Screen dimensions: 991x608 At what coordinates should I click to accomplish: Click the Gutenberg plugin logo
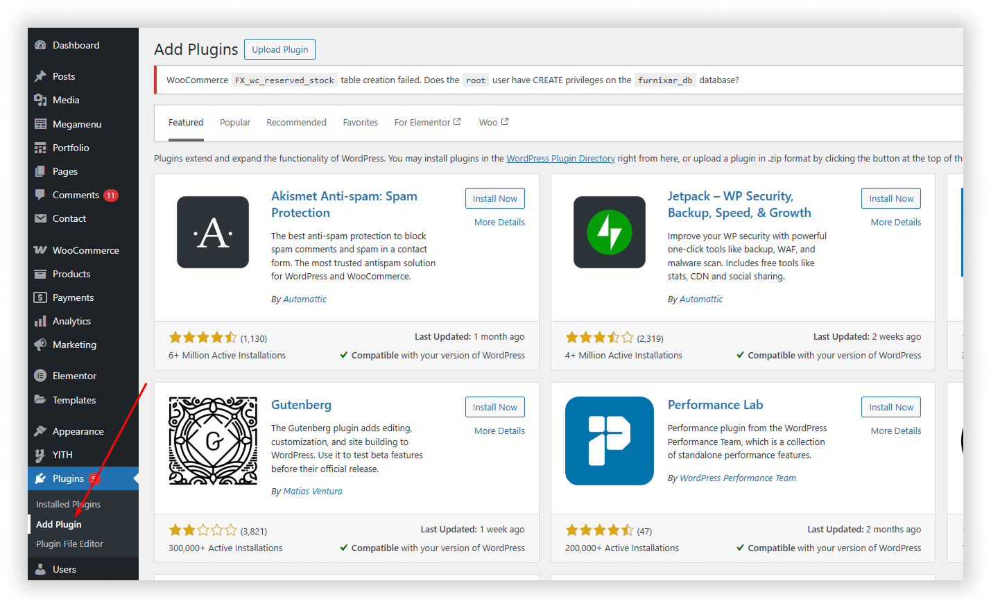[x=213, y=441]
